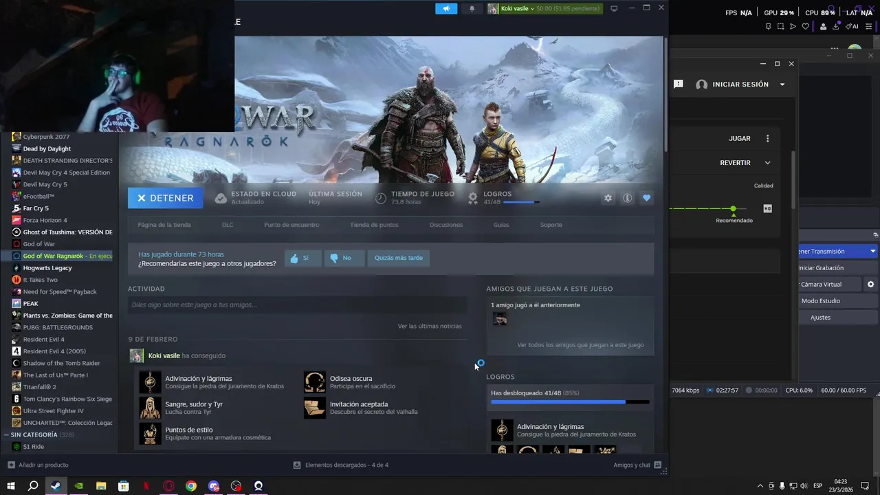The height and width of the screenshot is (495, 880).
Task: Collapse the SIN CATEGORÍA section
Action: [5, 434]
